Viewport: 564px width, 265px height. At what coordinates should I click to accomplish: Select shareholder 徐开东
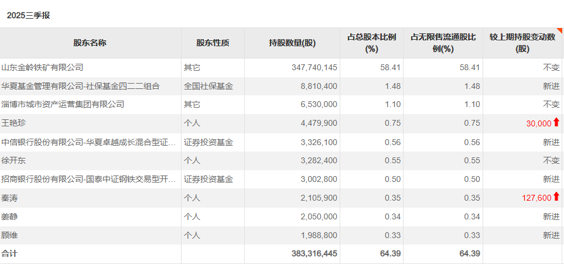click(13, 160)
